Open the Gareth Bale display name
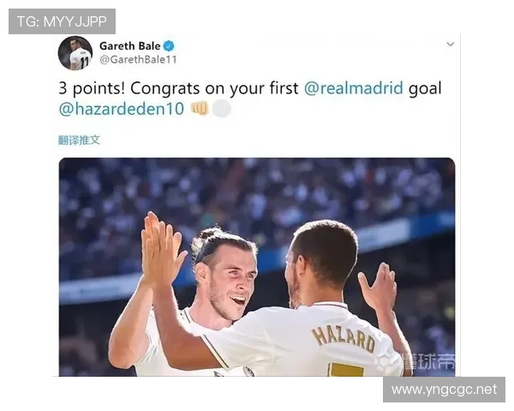 130,46
